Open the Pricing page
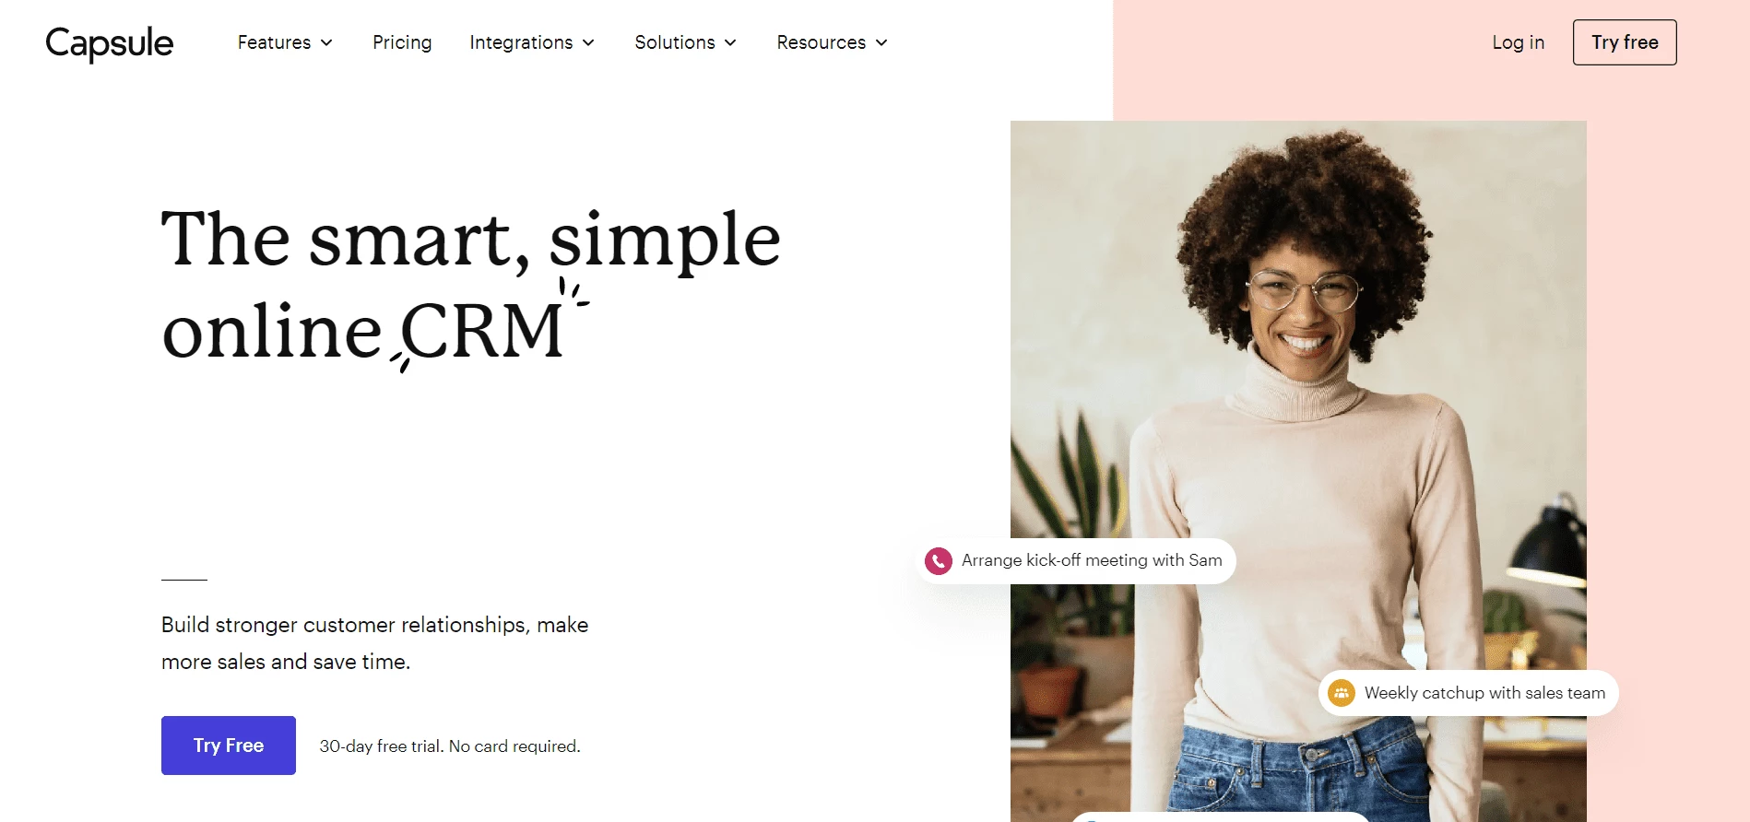This screenshot has width=1750, height=822. tap(402, 43)
